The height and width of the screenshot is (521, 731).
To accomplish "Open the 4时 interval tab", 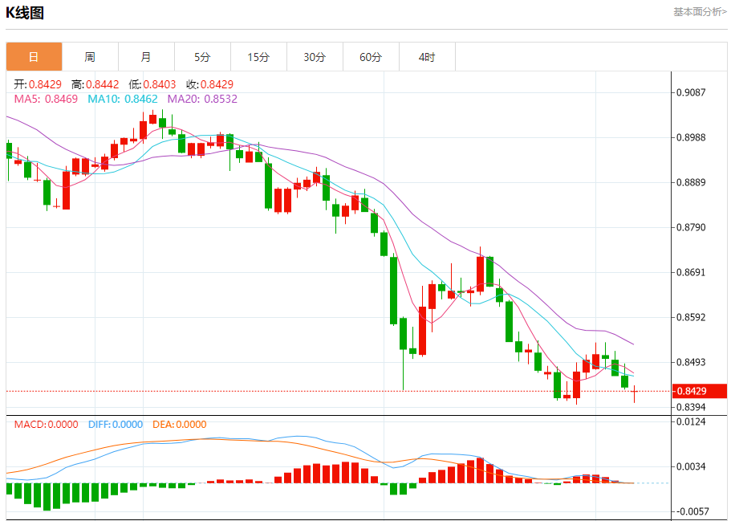I will (427, 57).
